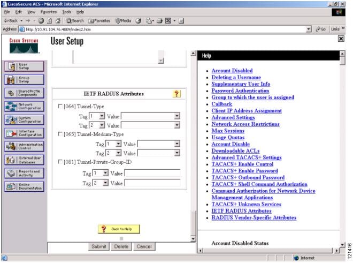
Task: Click the Mail toolbar icon
Action: 149,21
